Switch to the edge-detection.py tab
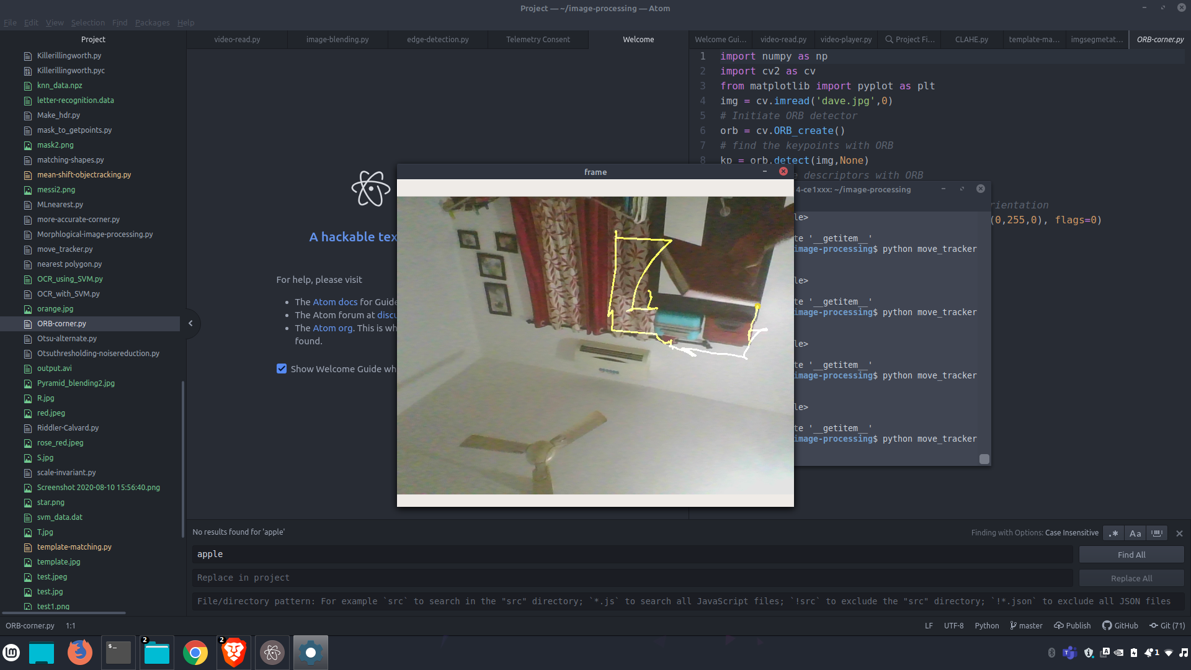This screenshot has height=670, width=1191. click(x=437, y=39)
